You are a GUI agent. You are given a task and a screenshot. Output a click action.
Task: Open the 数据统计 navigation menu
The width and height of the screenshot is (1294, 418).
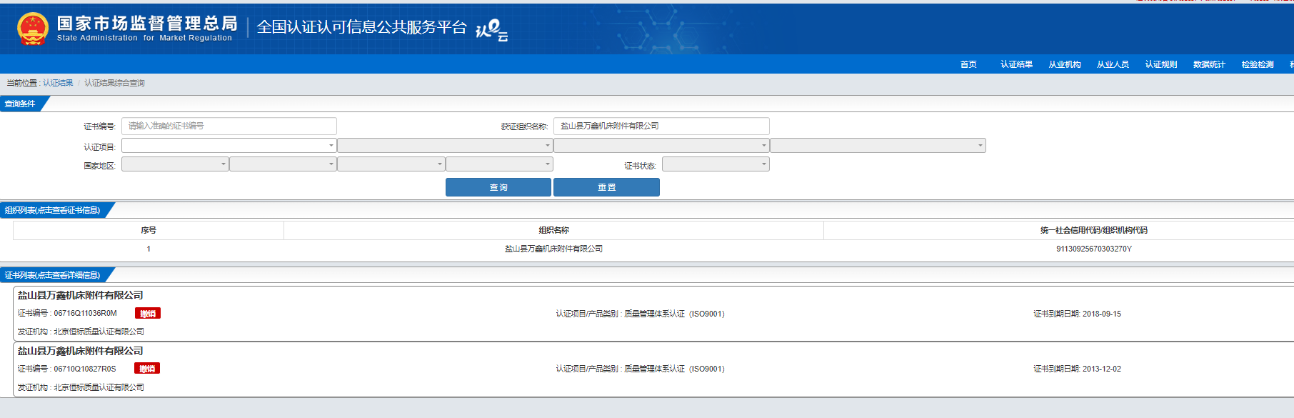click(x=1209, y=64)
